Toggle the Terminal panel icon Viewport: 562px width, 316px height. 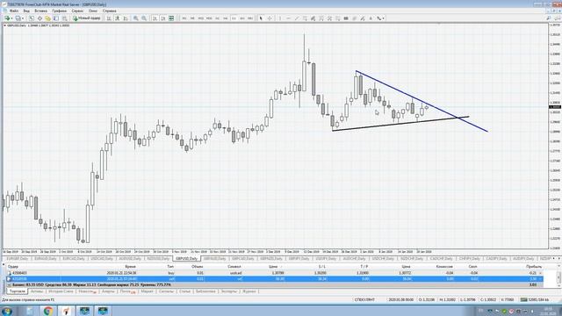click(x=56, y=18)
